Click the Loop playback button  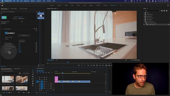coord(97,65)
